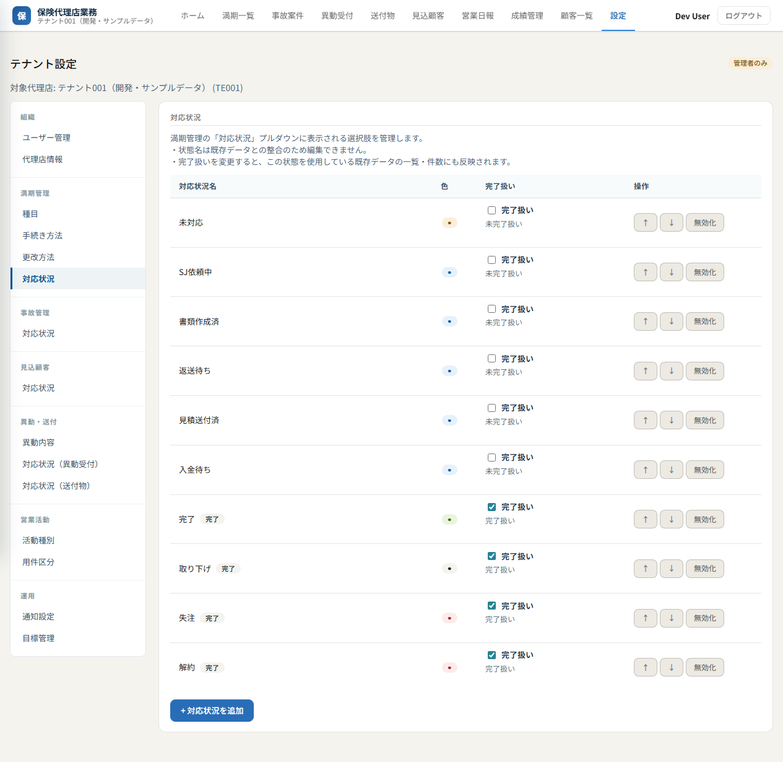Click the 保 app logo icon
This screenshot has width=783, height=762.
click(x=22, y=15)
